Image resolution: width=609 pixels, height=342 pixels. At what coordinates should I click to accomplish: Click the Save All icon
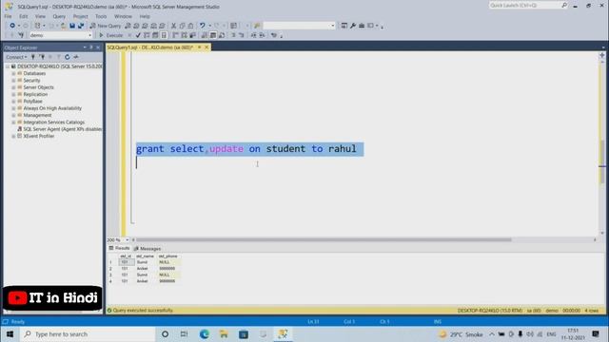click(81, 26)
